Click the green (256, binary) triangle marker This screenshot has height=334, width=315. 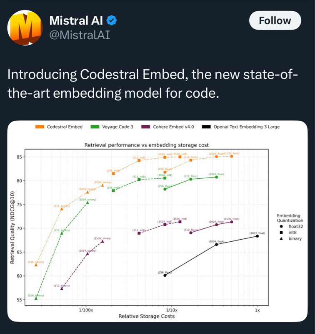coord(36,298)
